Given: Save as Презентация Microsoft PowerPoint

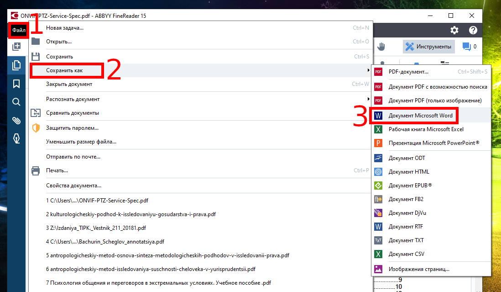Looking at the screenshot, I should coord(431,143).
